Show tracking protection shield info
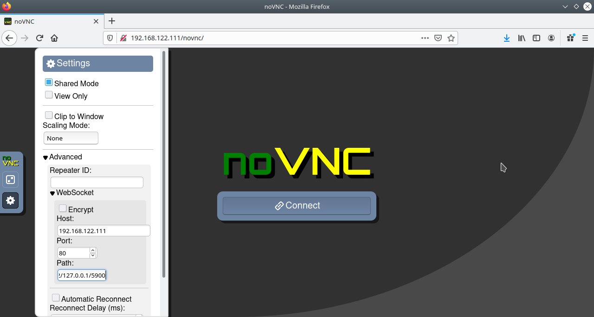594x317 pixels. pos(110,38)
